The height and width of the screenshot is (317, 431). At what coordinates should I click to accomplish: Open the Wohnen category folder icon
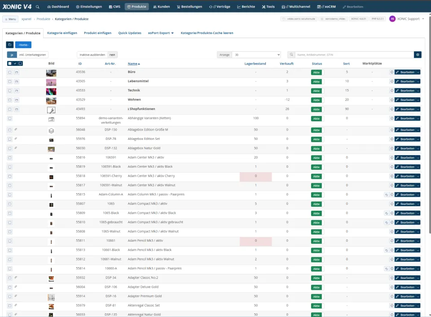pyautogui.click(x=17, y=100)
